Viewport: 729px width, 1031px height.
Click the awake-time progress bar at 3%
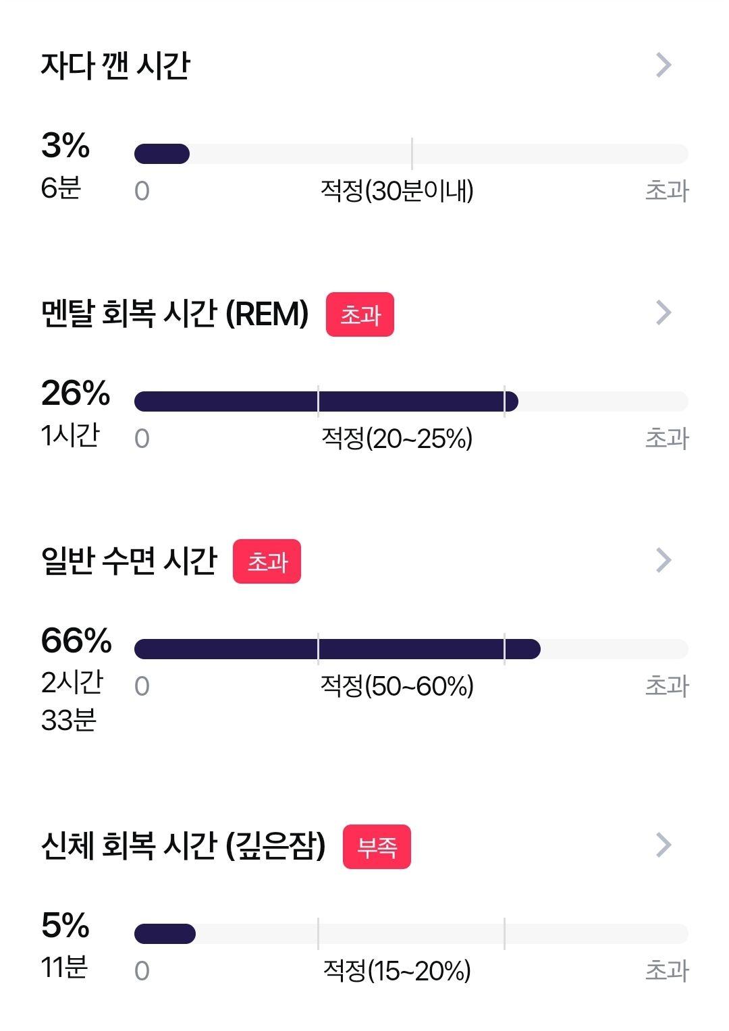(x=411, y=154)
